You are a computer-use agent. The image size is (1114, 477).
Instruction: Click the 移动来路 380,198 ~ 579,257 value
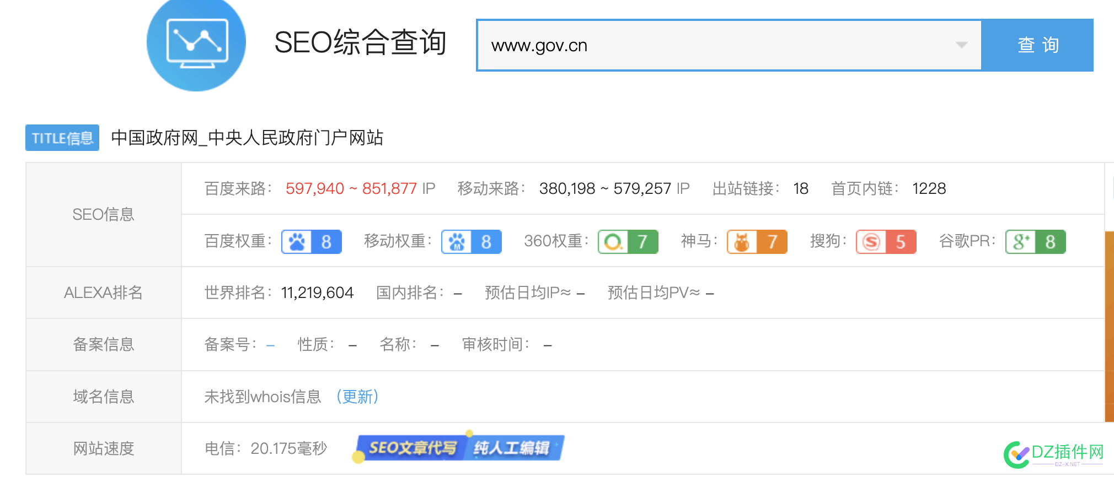tap(605, 189)
